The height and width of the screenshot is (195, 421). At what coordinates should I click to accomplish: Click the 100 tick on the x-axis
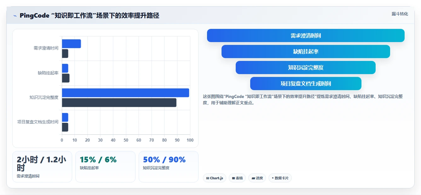click(x=190, y=140)
